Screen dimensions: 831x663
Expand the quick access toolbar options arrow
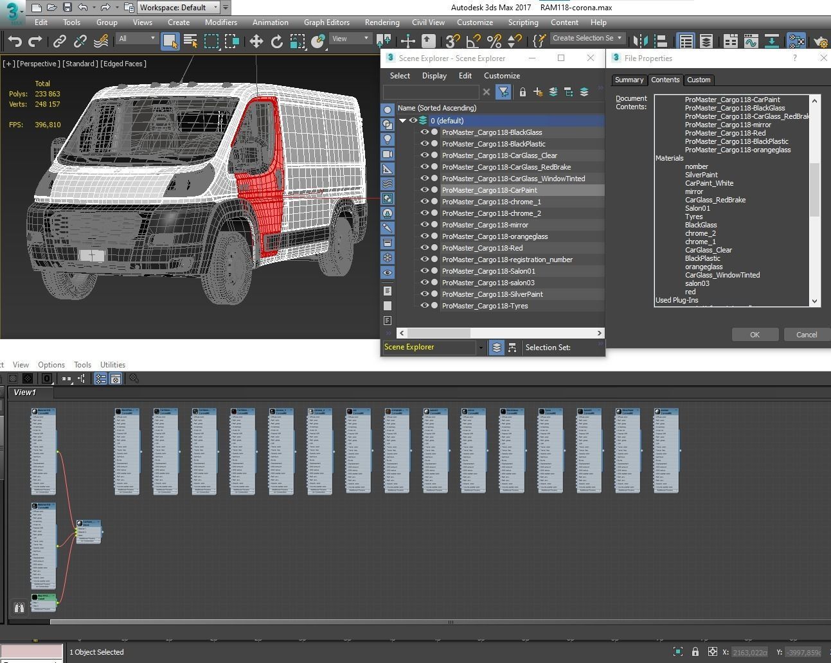(226, 8)
